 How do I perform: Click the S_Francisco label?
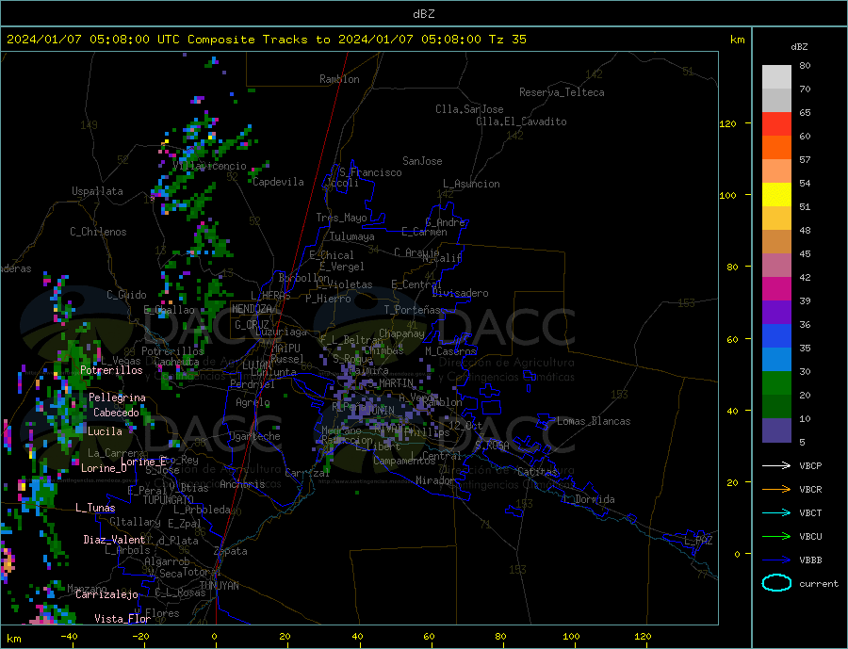pos(370,173)
